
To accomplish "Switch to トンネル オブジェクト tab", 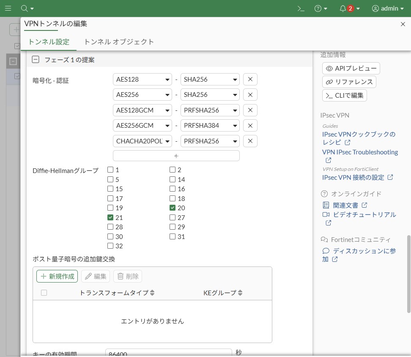I will (x=119, y=42).
